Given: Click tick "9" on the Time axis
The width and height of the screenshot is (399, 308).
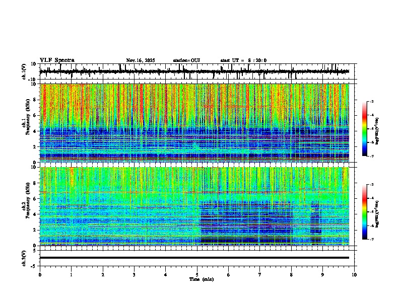Looking at the screenshot, I should [x=322, y=275].
